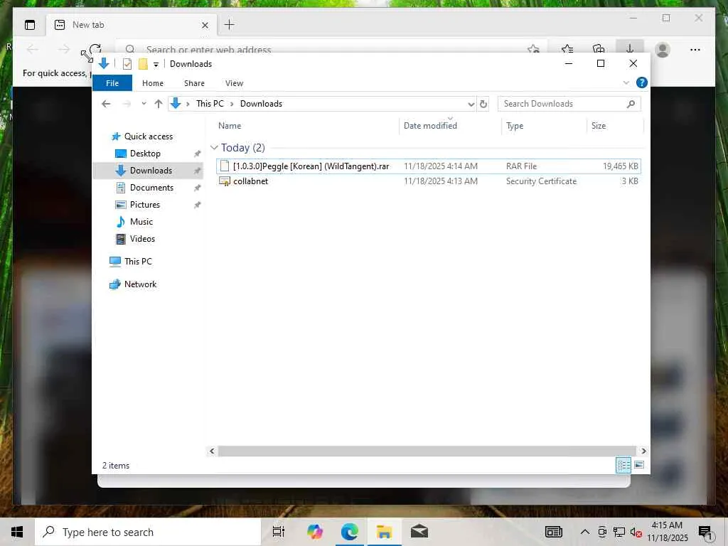728x546 pixels.
Task: Click the Search Downloads field
Action: pyautogui.click(x=569, y=104)
